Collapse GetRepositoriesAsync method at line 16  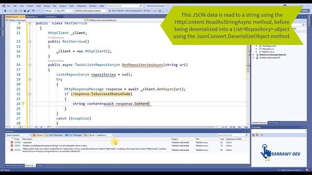coord(30,65)
